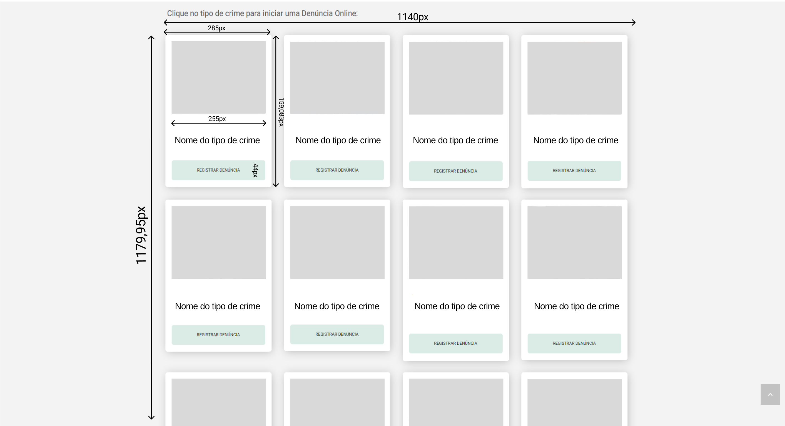Select 'Nome do tipo de crime' title, second row second card
The width and height of the screenshot is (785, 426).
click(x=337, y=306)
